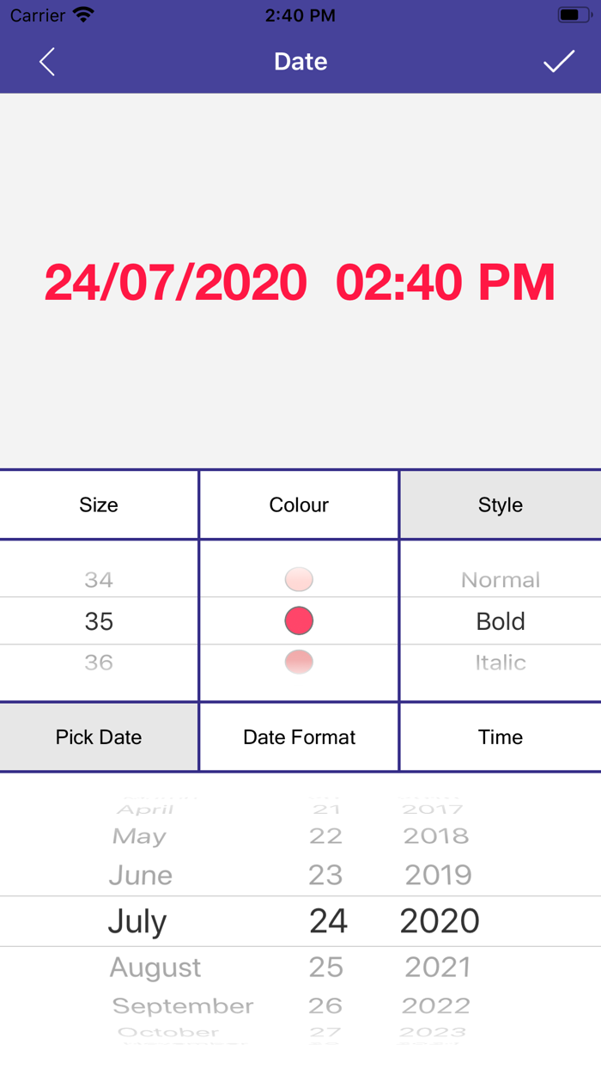This screenshot has width=601, height=1069.
Task: Choose font size 34
Action: tap(99, 580)
